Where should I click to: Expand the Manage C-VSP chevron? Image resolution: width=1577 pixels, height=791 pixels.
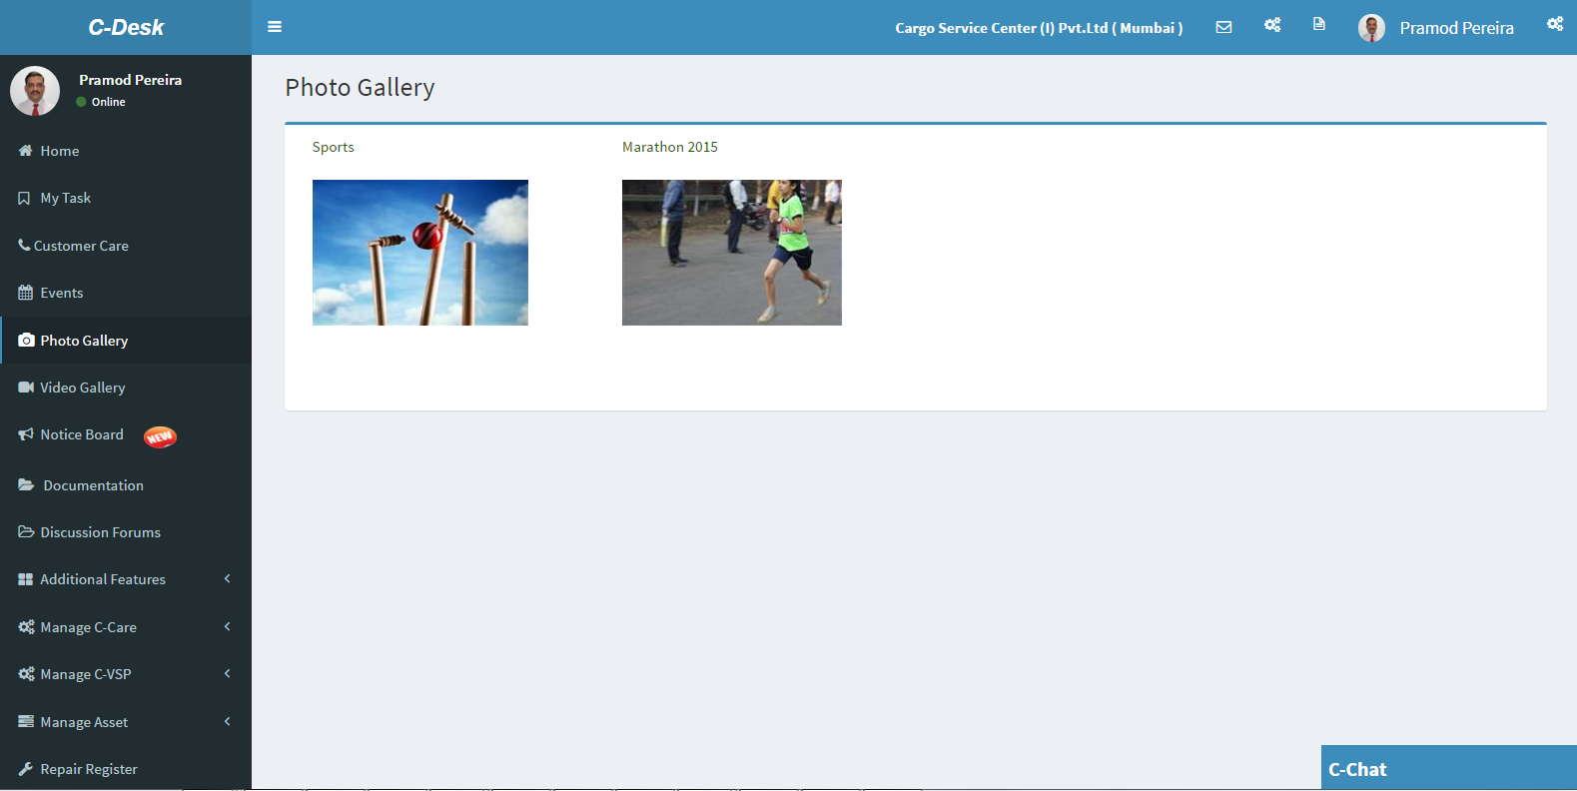[x=228, y=673]
